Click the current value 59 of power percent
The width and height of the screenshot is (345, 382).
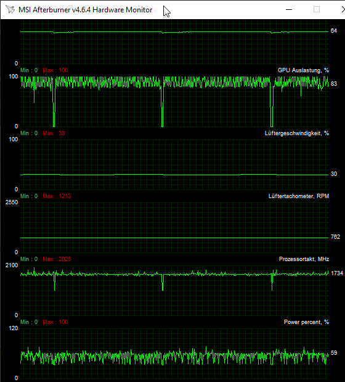(334, 353)
